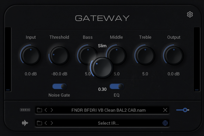This screenshot has height=136, width=204.
Task: Click the output level meter
Action: (197, 59)
